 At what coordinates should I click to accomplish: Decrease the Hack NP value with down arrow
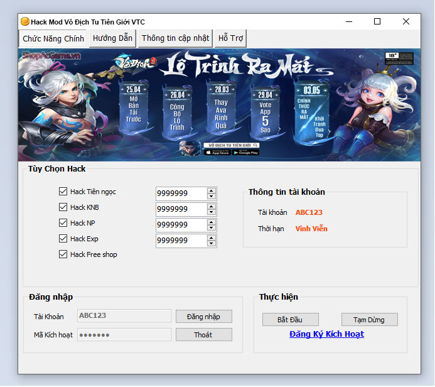pyautogui.click(x=212, y=228)
